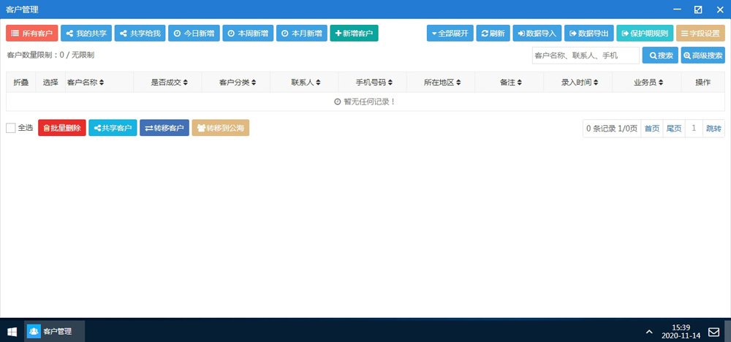Switch to 我的共享 tab
Screen dimensions: 731x342
(x=86, y=34)
